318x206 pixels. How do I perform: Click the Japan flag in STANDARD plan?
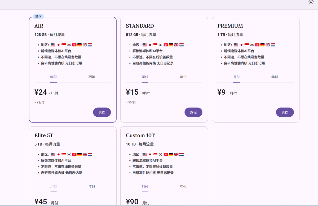[150, 45]
